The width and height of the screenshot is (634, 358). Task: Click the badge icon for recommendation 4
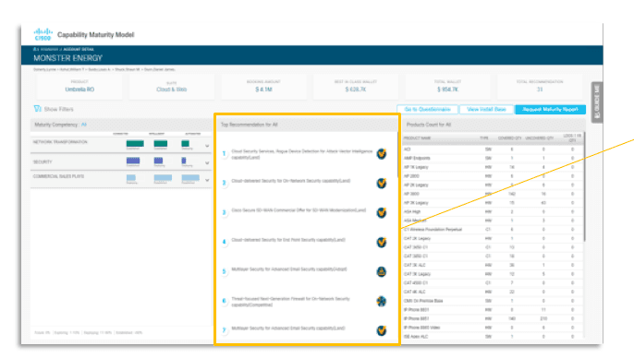point(382,242)
